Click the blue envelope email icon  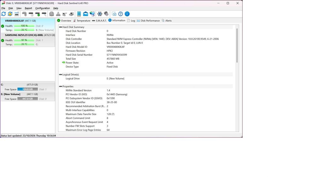86,14
